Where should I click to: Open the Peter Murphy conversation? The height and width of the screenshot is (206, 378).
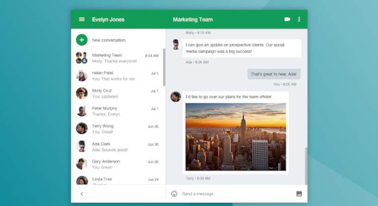tap(117, 111)
